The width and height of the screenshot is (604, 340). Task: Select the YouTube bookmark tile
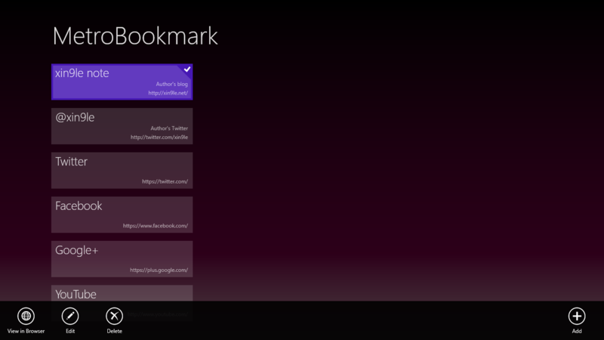(x=122, y=293)
